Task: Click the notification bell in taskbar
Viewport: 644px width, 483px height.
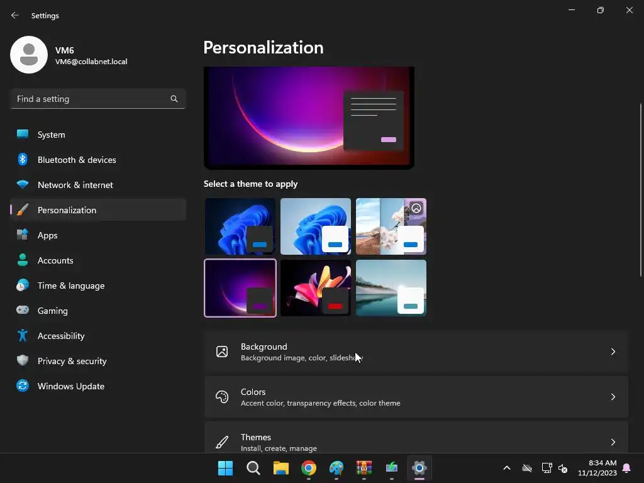Action: (627, 468)
